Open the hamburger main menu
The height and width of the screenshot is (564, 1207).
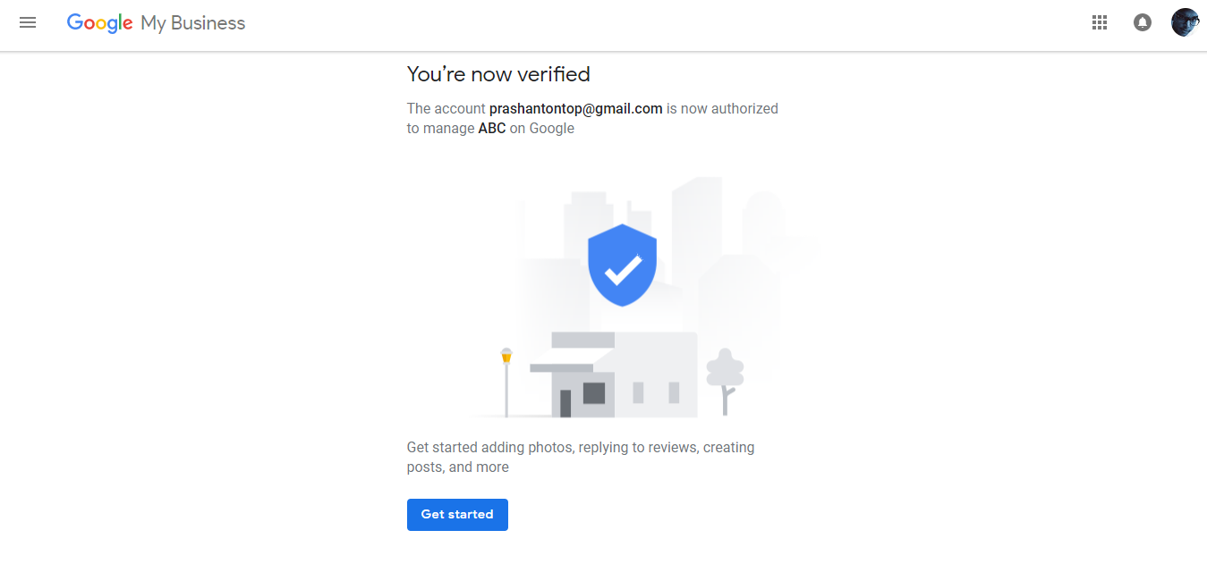pyautogui.click(x=28, y=23)
